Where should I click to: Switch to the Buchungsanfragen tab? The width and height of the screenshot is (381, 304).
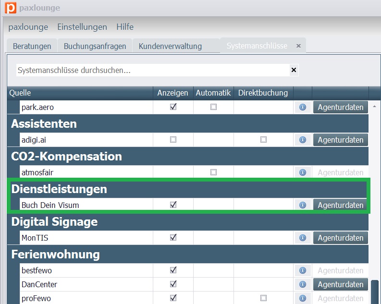95,46
